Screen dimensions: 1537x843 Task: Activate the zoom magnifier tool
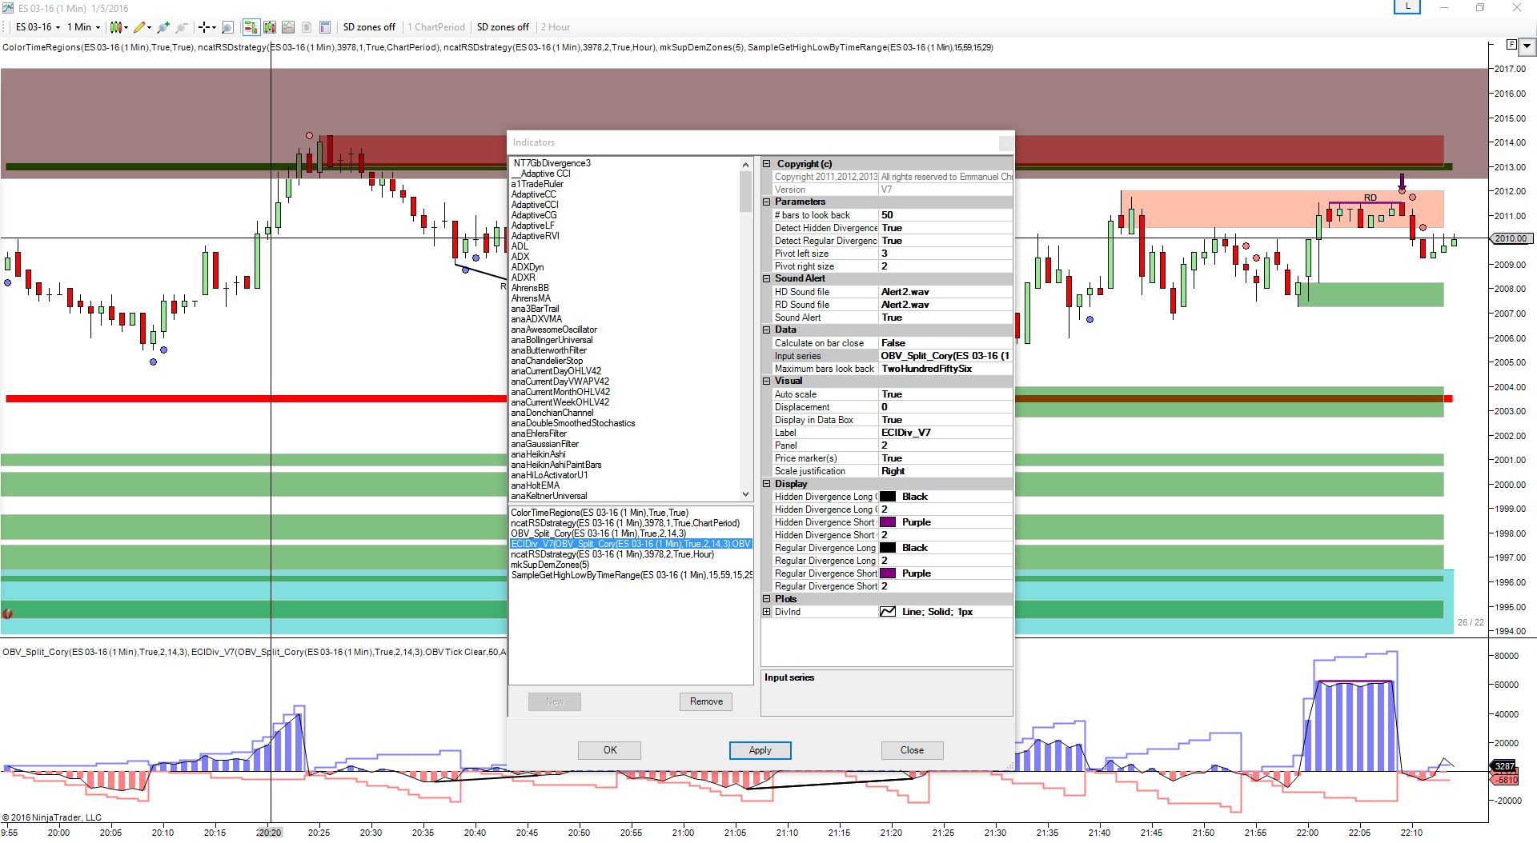point(227,27)
